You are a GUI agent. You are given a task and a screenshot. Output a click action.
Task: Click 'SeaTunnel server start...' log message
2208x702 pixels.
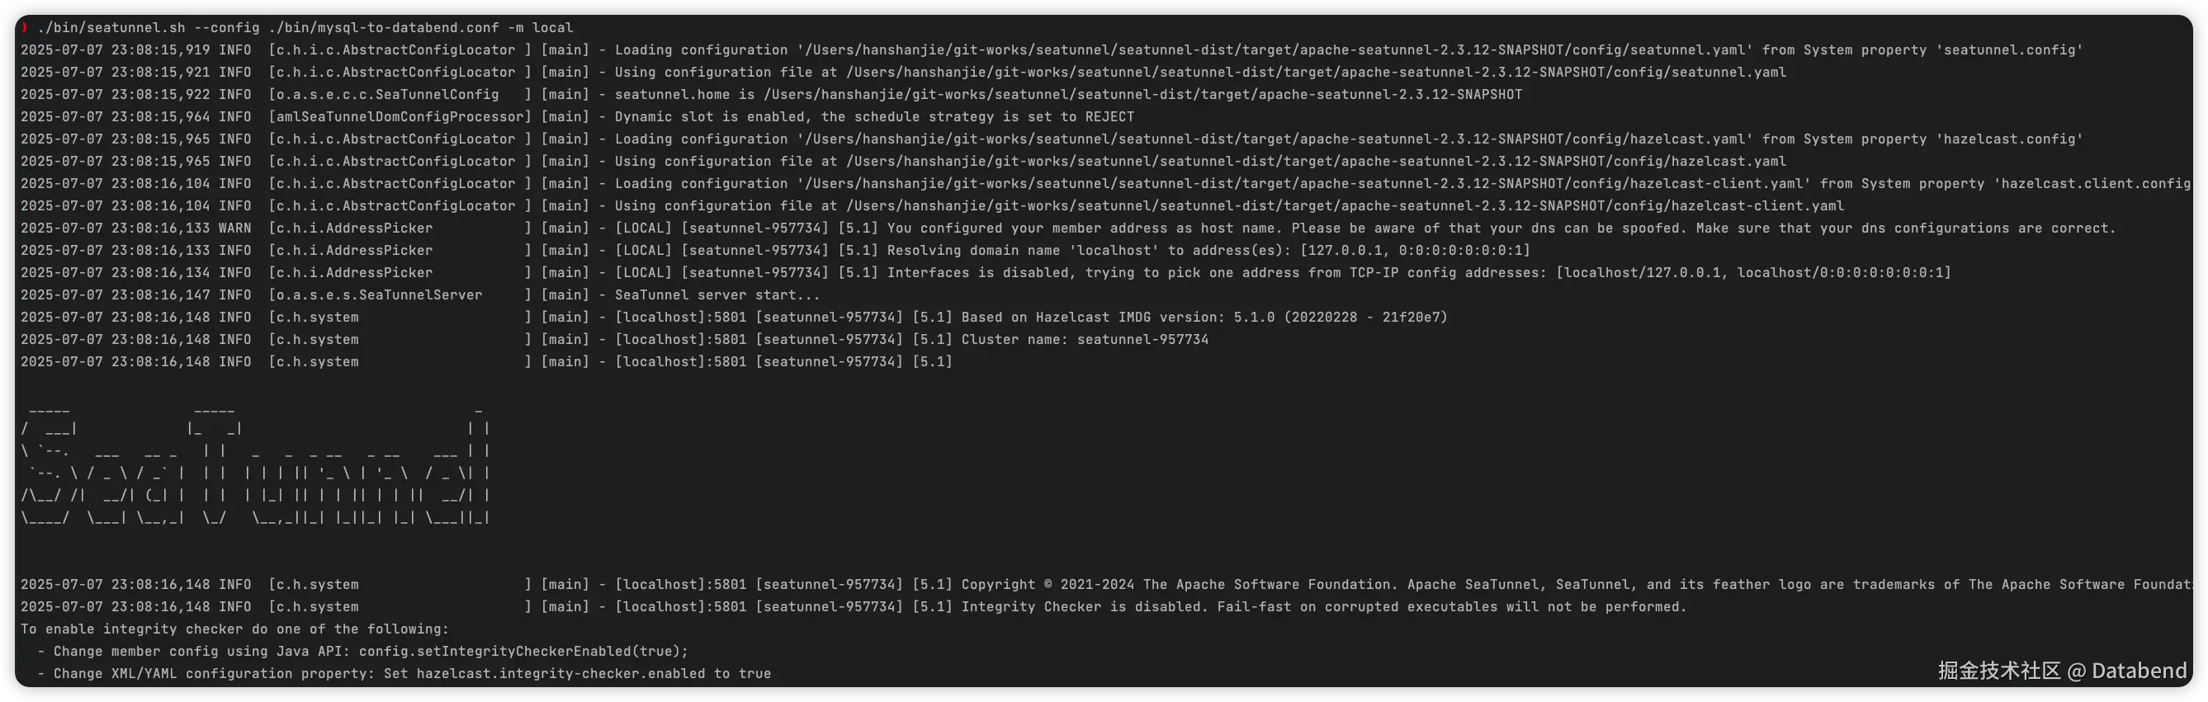716,294
